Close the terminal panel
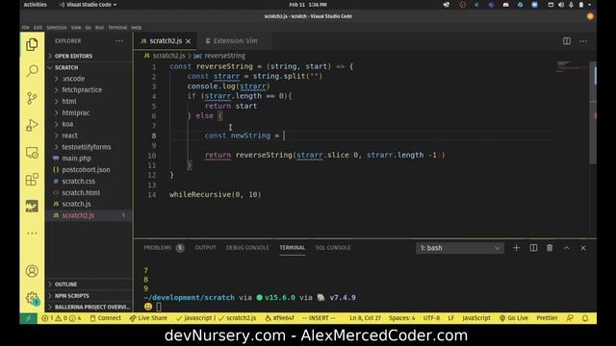Image resolution: width=616 pixels, height=346 pixels. (583, 248)
